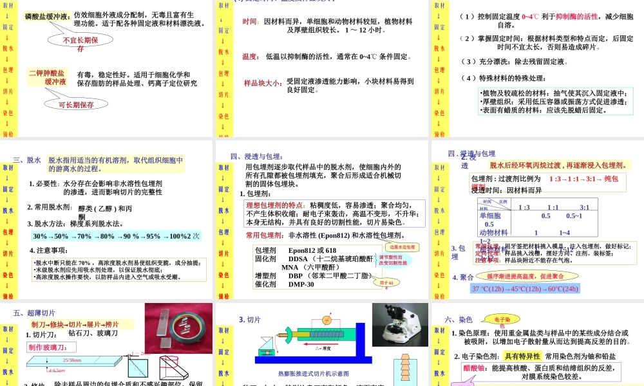Image resolution: width=644 pixels, height=386 pixels.
Task: Click the red 样品块大小: heading
Action: tap(263, 83)
